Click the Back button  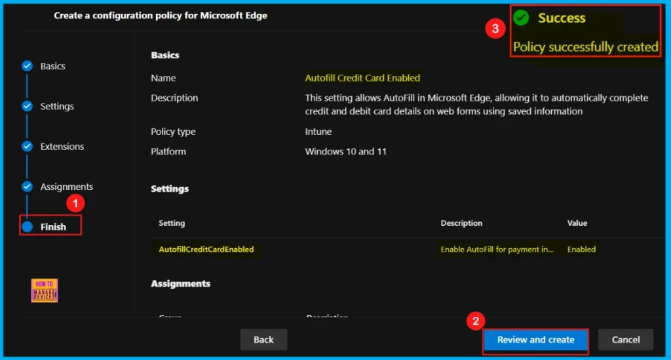pyautogui.click(x=263, y=340)
